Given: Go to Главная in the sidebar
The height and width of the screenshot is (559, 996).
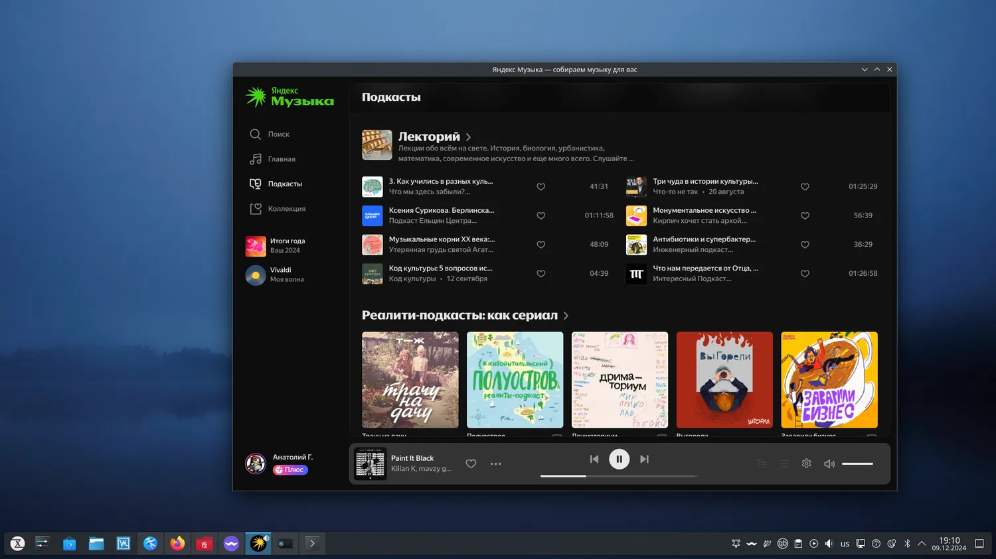Looking at the screenshot, I should tap(272, 159).
